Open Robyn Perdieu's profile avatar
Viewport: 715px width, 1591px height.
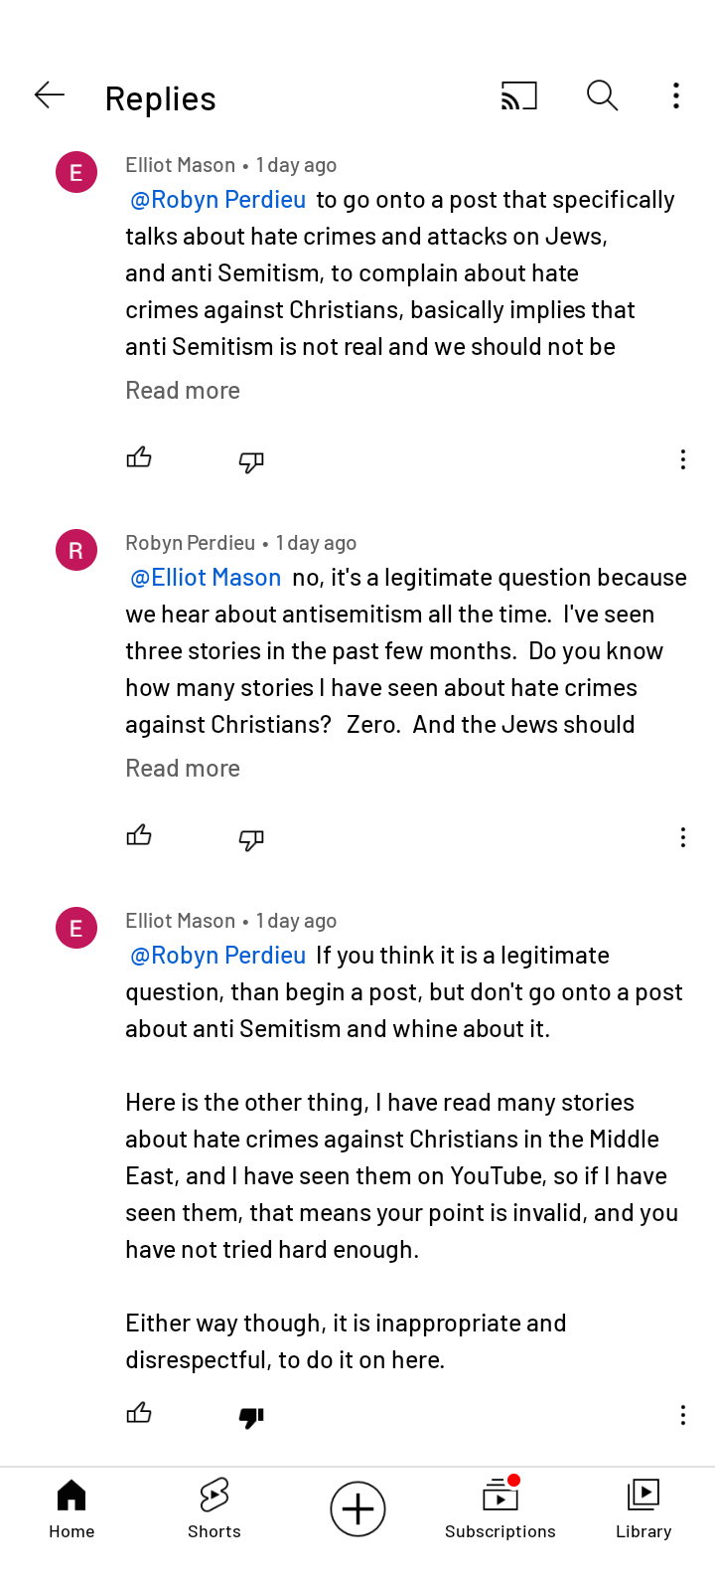coord(76,550)
